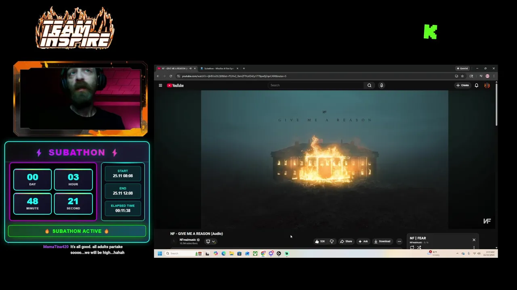
Task: Open Windows Start menu
Action: click(x=160, y=253)
